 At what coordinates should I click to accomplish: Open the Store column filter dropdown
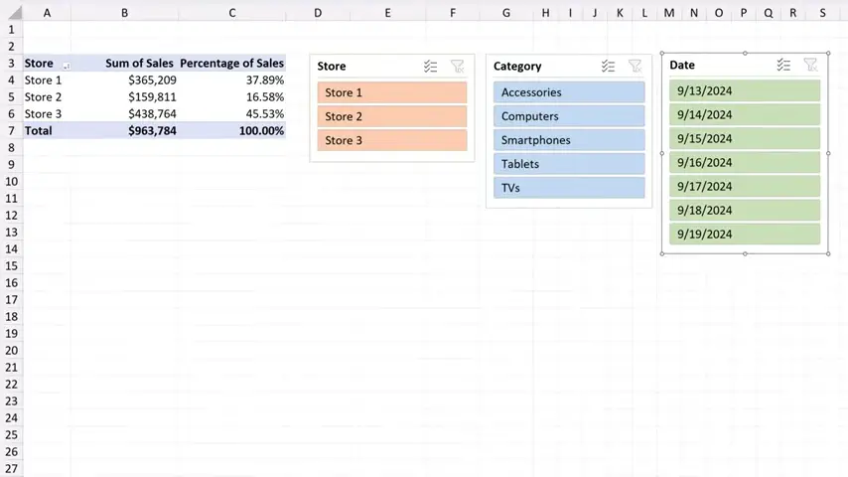67,65
